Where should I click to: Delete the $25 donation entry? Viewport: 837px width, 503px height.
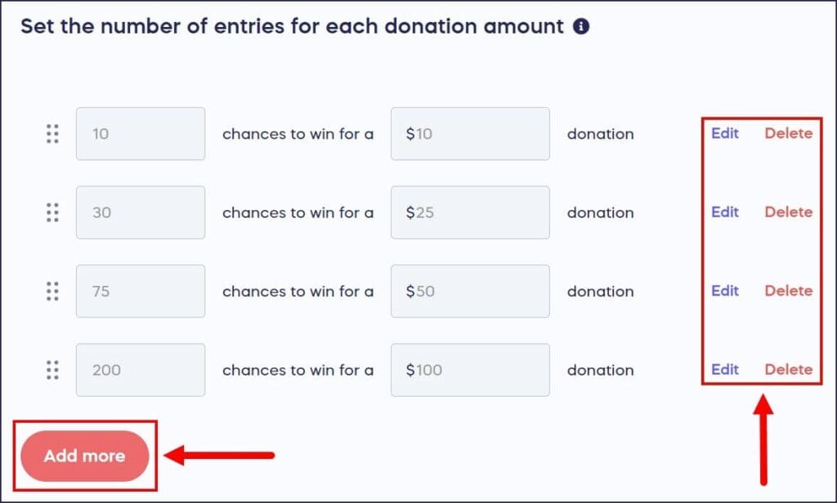click(x=788, y=211)
